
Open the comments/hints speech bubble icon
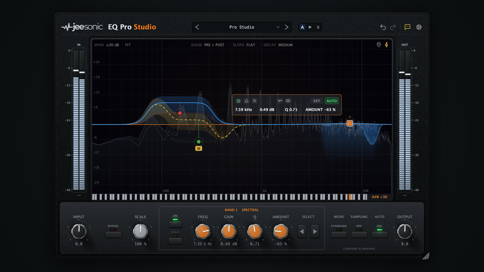click(x=407, y=27)
